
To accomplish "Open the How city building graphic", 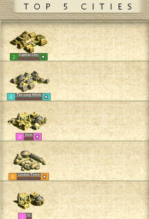I will (27, 121).
